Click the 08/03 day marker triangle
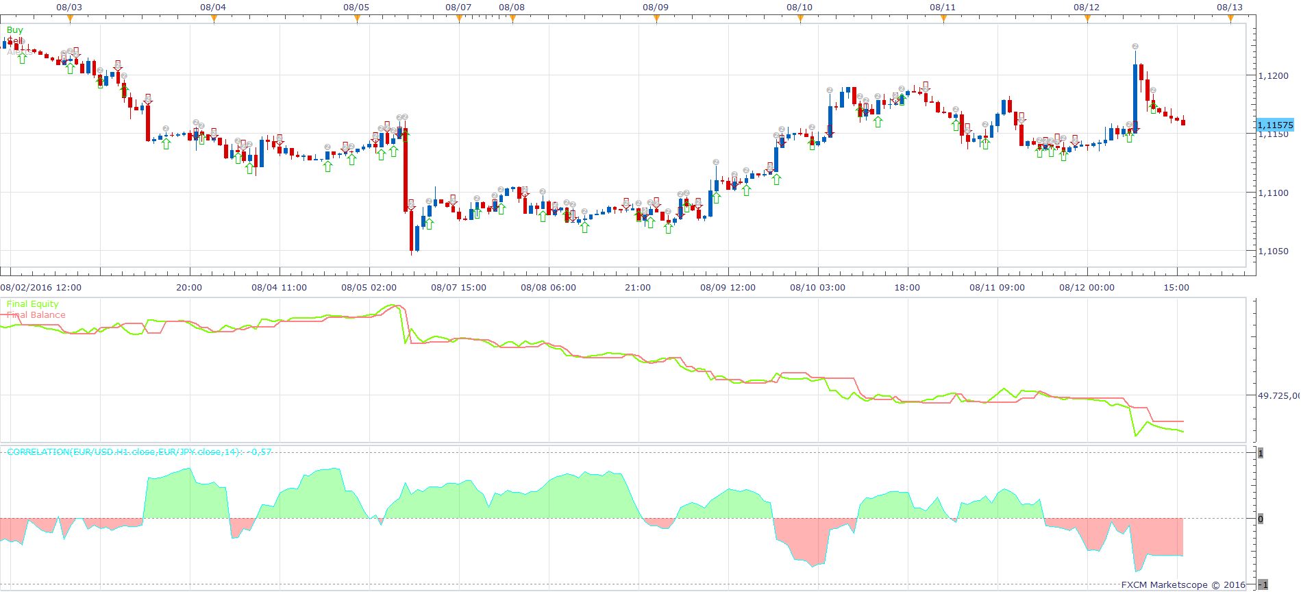The image size is (1301, 592). (x=70, y=19)
